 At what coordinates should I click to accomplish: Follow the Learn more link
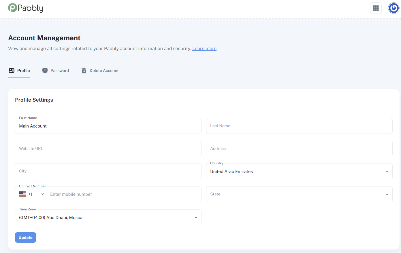click(204, 49)
